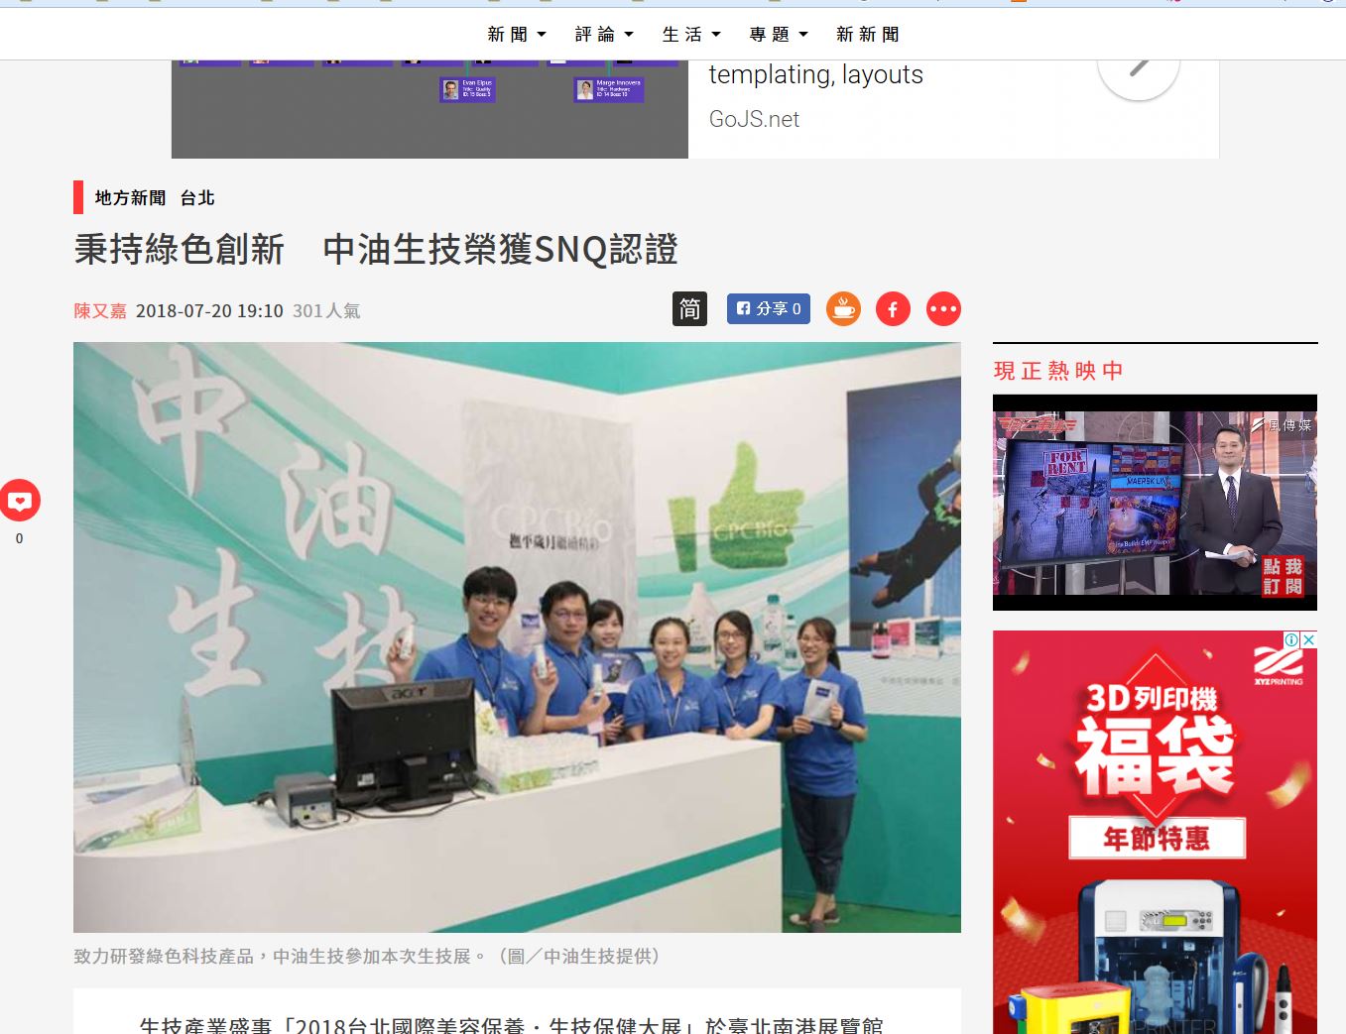Open the 台北 region tag link

[197, 198]
